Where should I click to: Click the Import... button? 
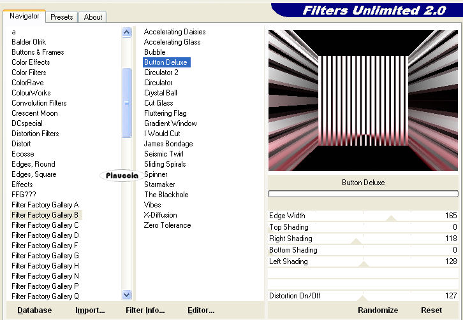click(90, 310)
